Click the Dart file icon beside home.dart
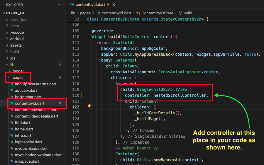This screenshot has height=165, width=264. 11,129
